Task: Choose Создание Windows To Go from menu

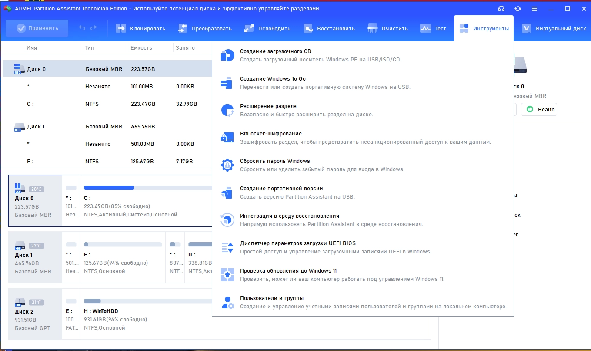Action: 363,83
